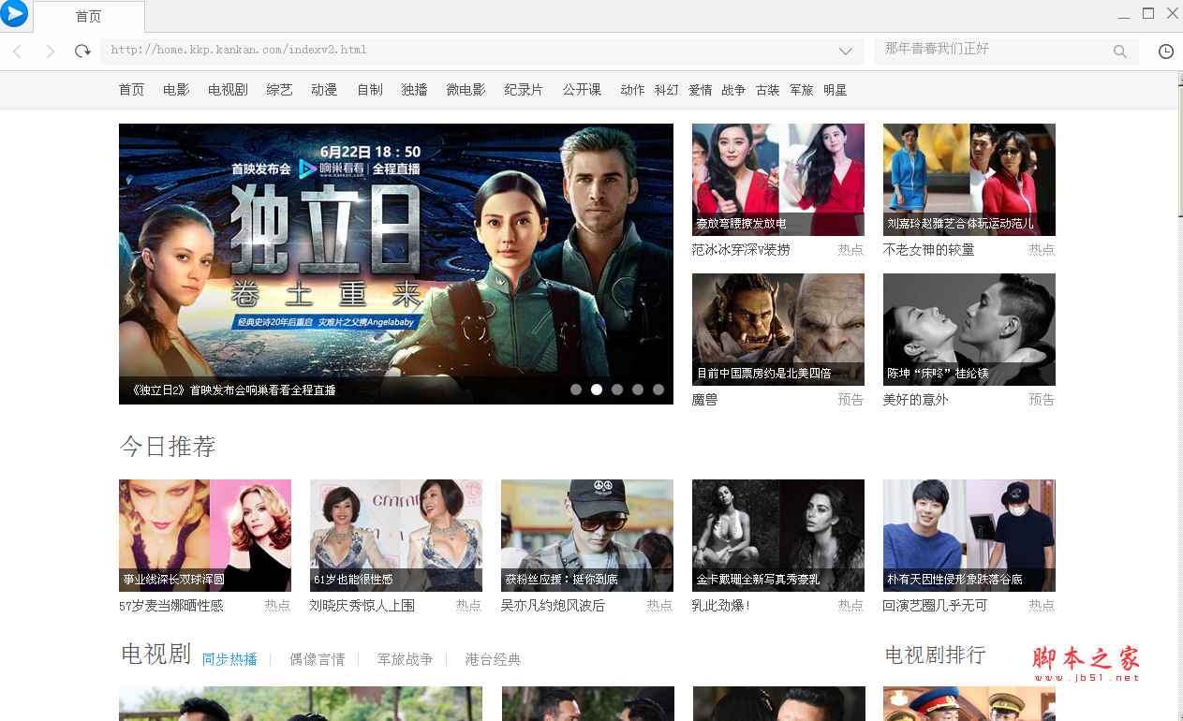Image resolution: width=1183 pixels, height=721 pixels.
Task: Click the 美好的意外 title text
Action: pyautogui.click(x=916, y=400)
